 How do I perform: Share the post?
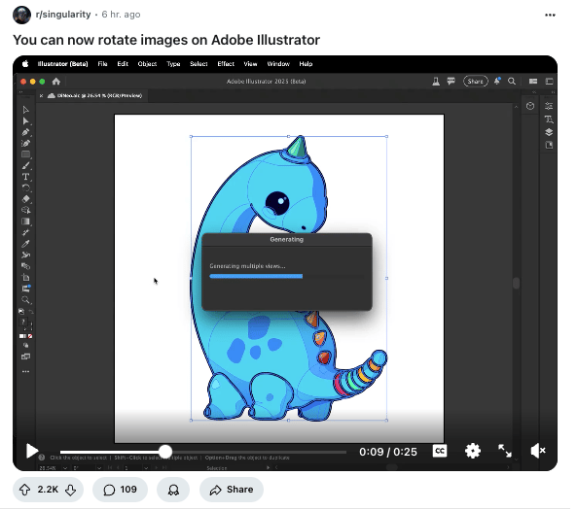(232, 490)
